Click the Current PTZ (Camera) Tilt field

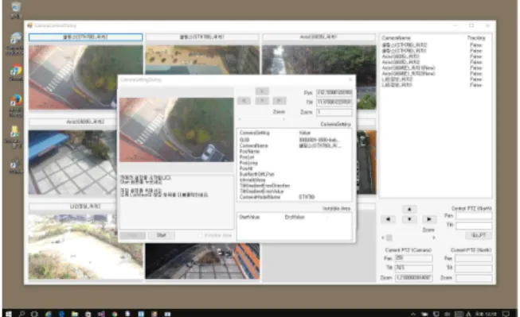413,268
